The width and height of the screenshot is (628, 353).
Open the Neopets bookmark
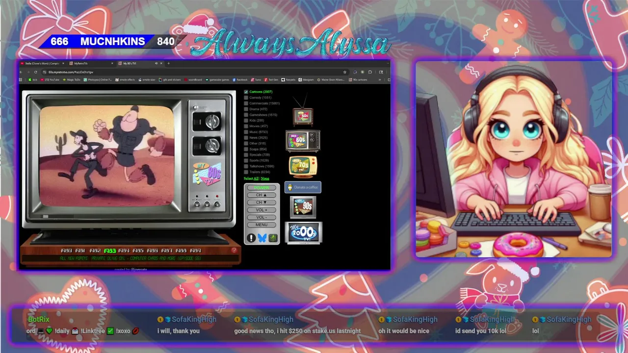point(288,79)
